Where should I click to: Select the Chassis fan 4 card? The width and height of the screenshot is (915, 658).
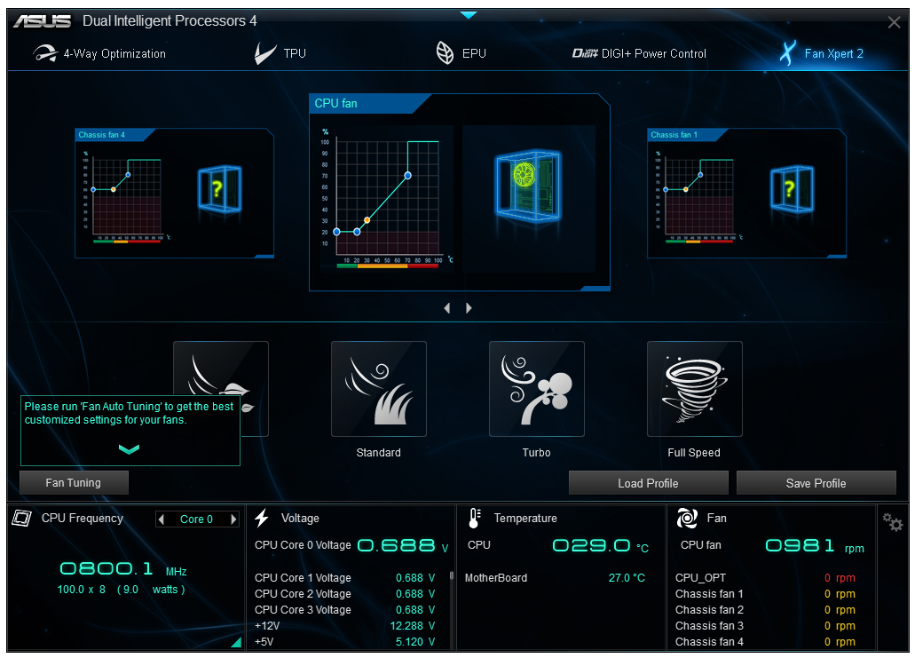point(175,194)
